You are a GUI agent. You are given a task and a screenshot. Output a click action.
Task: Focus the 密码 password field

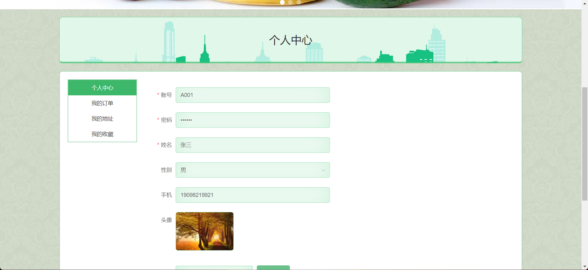pyautogui.click(x=252, y=120)
